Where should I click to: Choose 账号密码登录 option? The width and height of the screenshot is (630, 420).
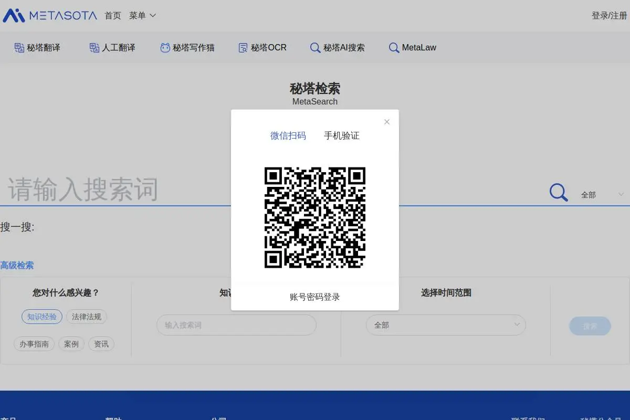coord(315,297)
